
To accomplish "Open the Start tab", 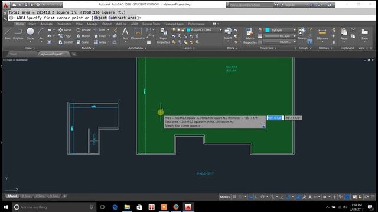I will click(x=13, y=54).
